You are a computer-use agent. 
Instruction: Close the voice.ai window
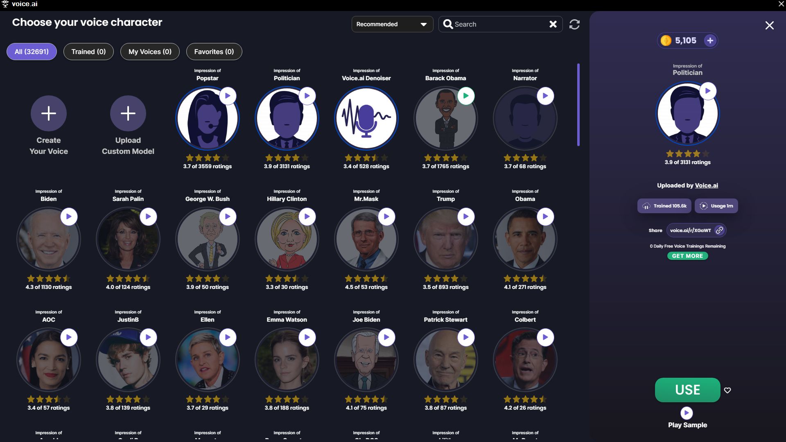[x=781, y=4]
